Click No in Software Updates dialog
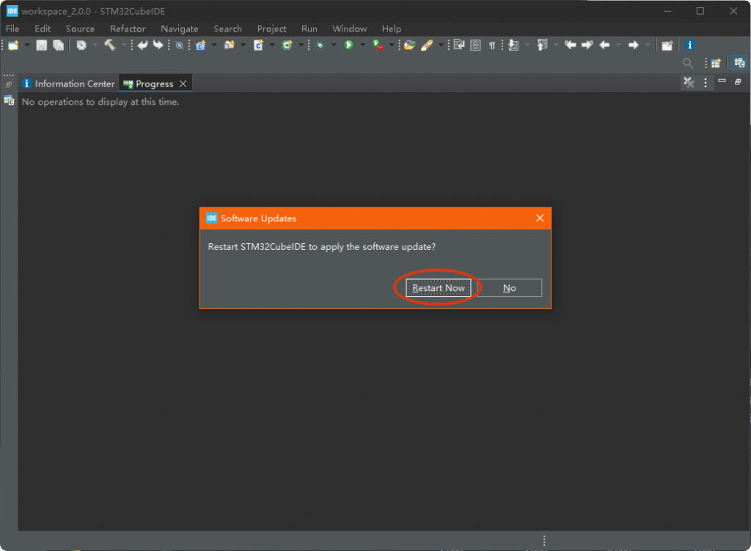The width and height of the screenshot is (751, 551). tap(509, 288)
